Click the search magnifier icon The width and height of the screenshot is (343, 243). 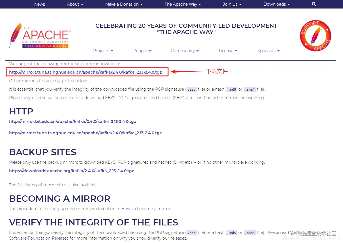314,4
